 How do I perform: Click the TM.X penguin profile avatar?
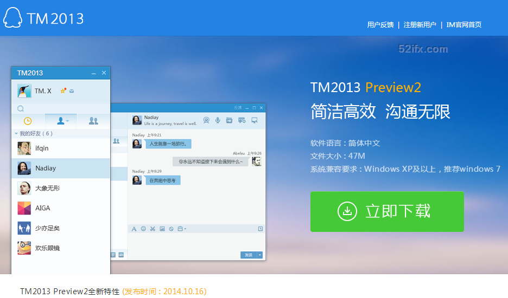24,91
